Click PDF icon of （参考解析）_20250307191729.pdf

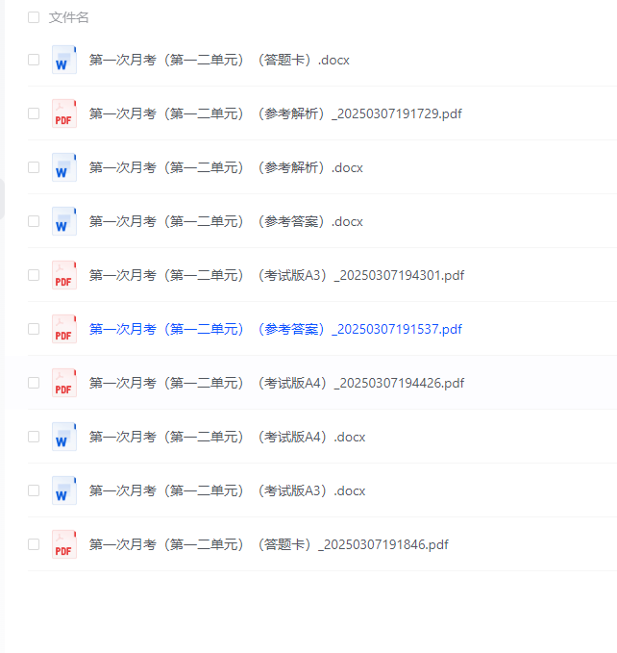64,113
